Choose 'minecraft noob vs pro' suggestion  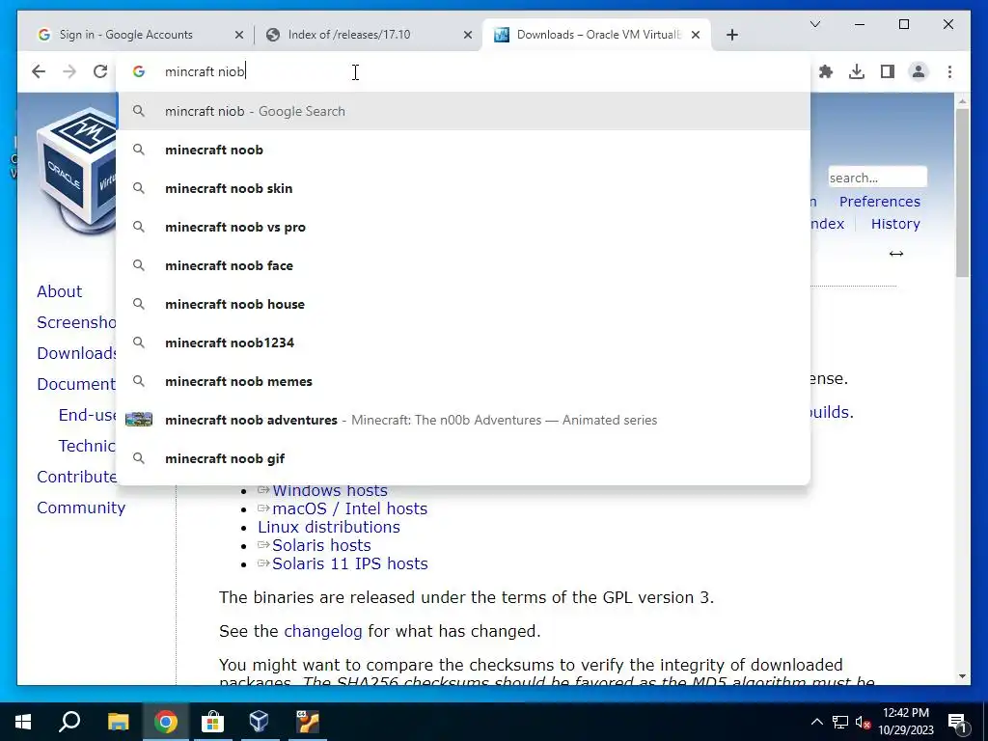(x=463, y=227)
